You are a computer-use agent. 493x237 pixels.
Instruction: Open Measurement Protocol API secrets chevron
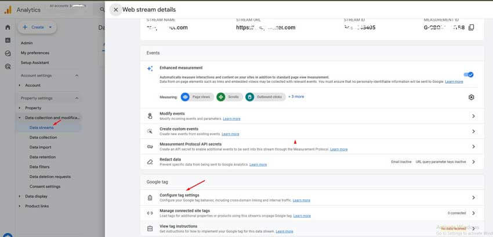point(473,147)
